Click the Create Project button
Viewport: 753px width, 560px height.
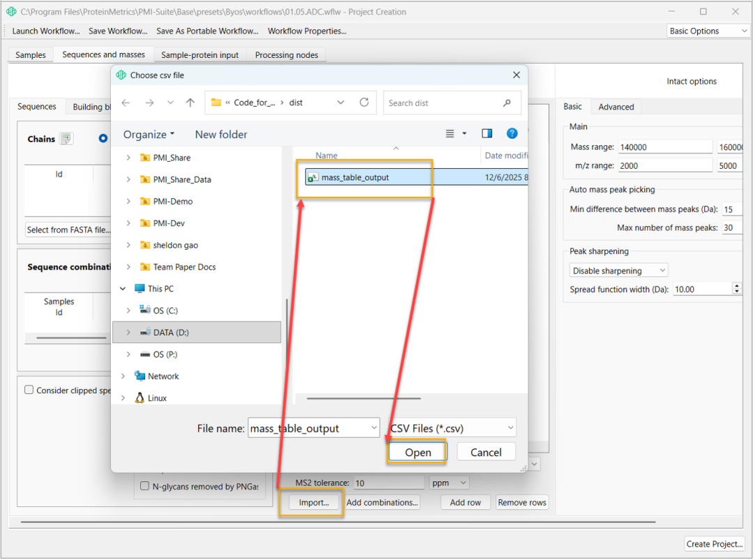715,544
